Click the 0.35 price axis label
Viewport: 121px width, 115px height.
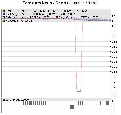[x=114, y=92]
